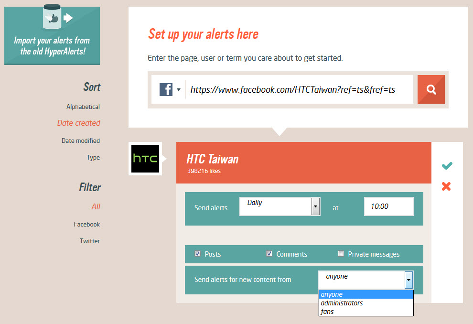Uncheck the Posts checkbox
473x324 pixels.
pyautogui.click(x=198, y=254)
